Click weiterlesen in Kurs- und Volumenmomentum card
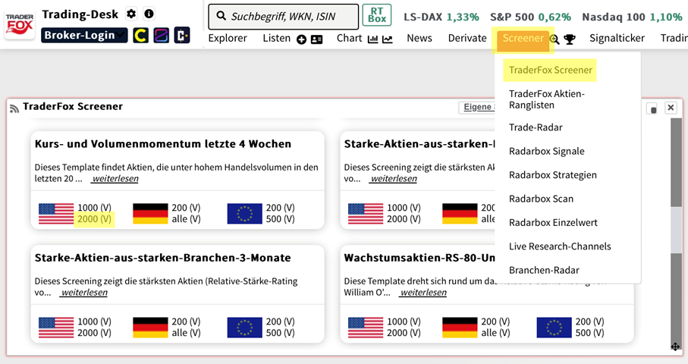 click(115, 178)
